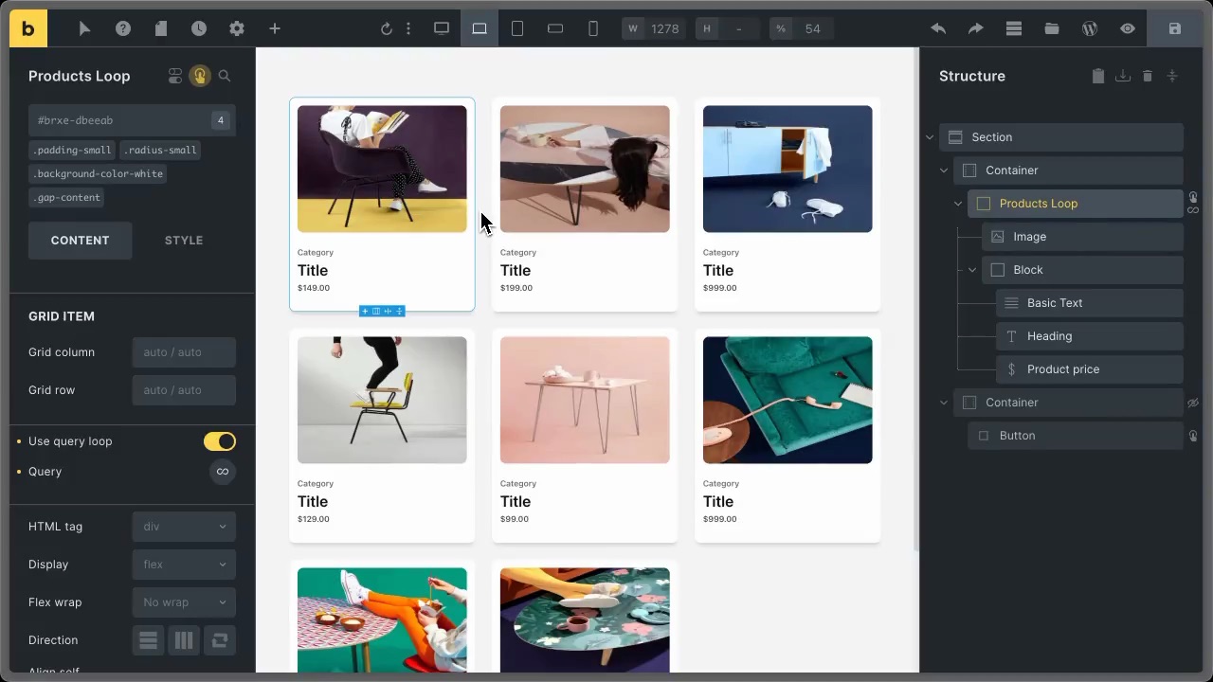
Task: Collapse the Section tree chevron
Action: click(x=930, y=137)
